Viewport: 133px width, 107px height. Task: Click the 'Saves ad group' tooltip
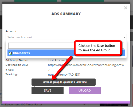tap(64, 82)
